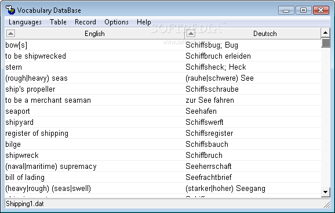The image size is (335, 213).
Task: Click the vertical scrollbar thumb
Action: (325, 42)
